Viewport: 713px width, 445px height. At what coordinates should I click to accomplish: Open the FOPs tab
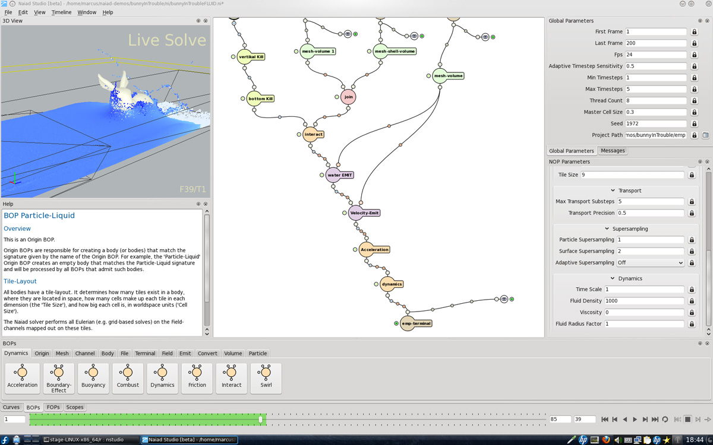[53, 408]
